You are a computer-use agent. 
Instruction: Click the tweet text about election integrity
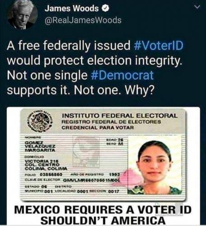point(95,68)
